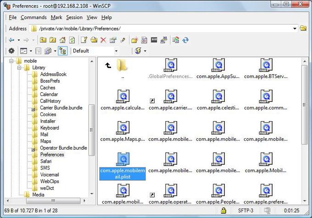Open the Back history dropdown arrow
The width and height of the screenshot is (312, 218).
[x=19, y=40]
